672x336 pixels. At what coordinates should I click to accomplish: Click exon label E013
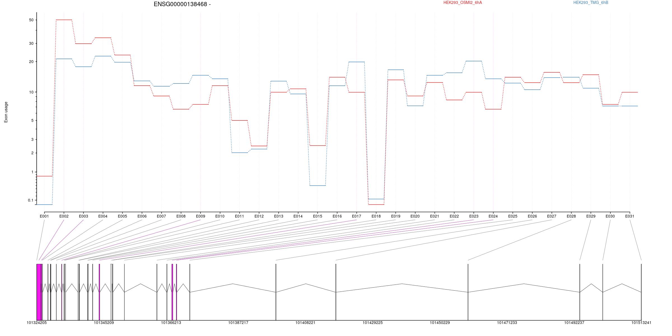[x=279, y=216]
